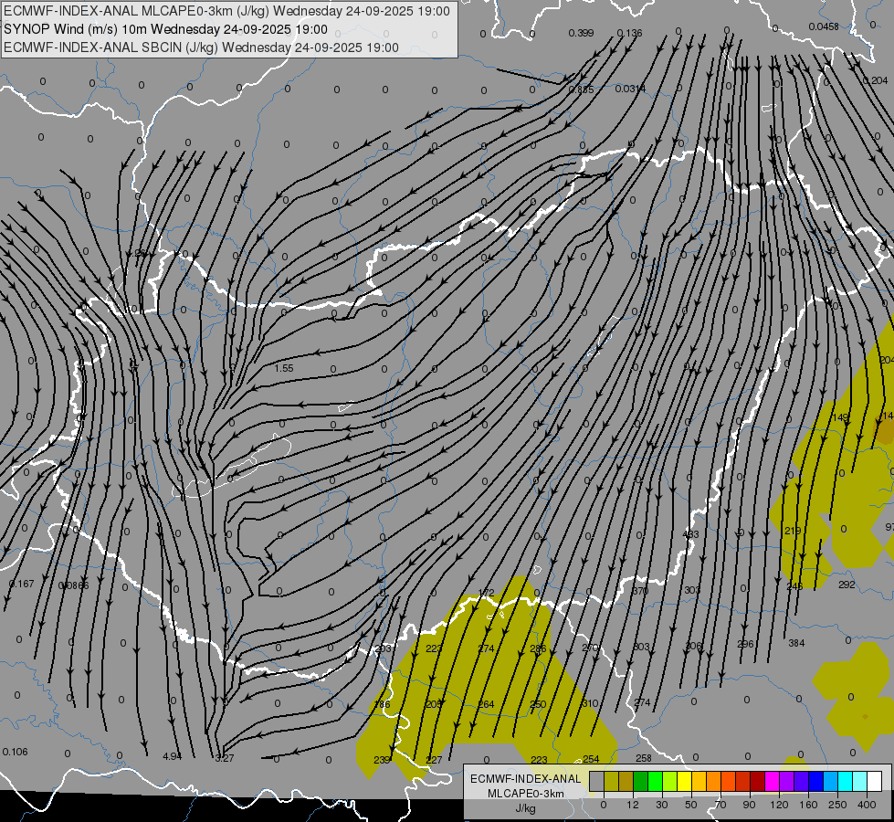
Task: Click the SYNOP Wind 10m title line
Action: [165, 29]
